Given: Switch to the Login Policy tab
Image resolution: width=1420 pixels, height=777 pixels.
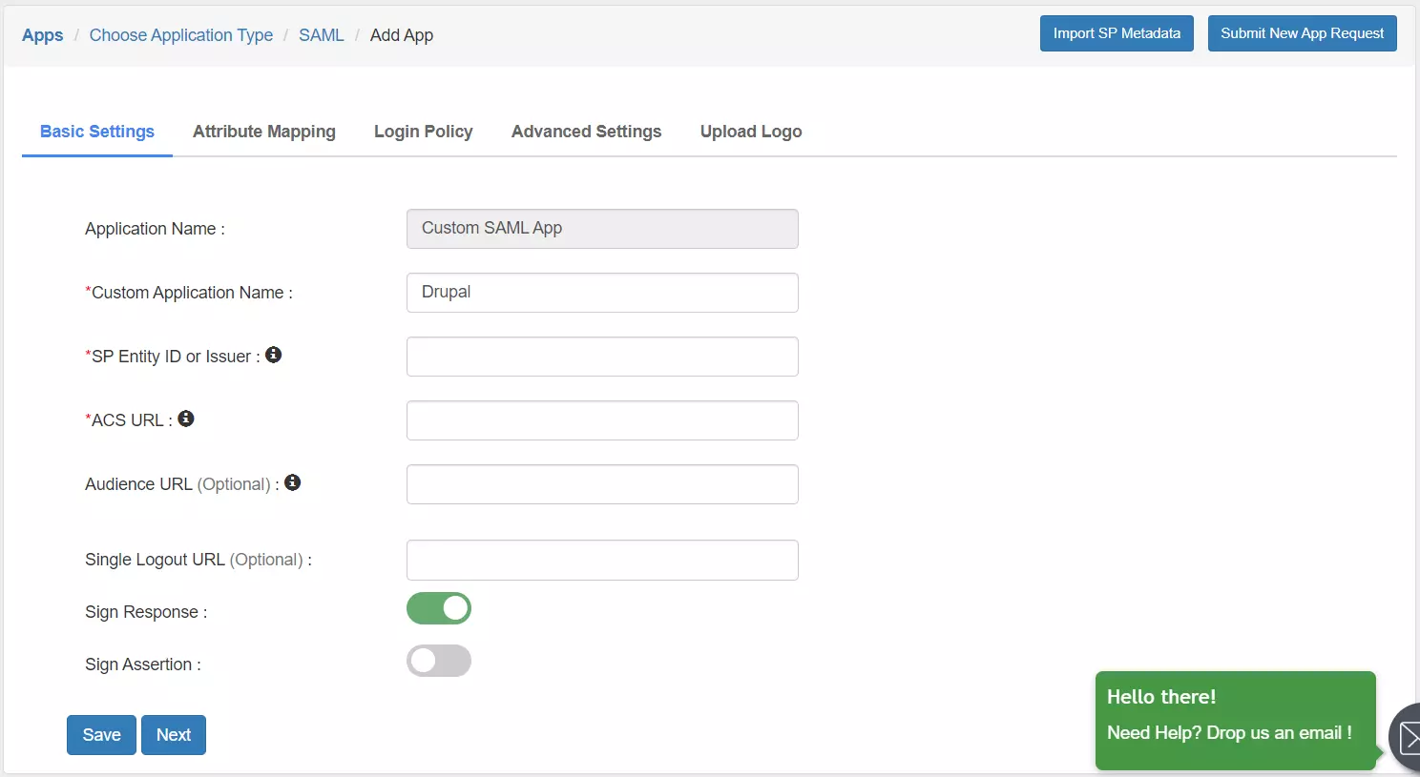Looking at the screenshot, I should [x=424, y=132].
